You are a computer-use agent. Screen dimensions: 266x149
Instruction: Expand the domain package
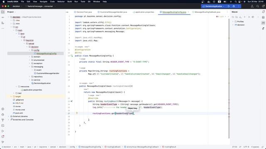[x=30, y=57]
